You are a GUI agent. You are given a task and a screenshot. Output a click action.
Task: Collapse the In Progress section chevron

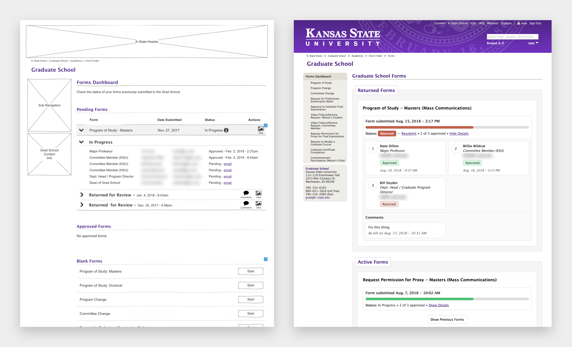tap(81, 142)
